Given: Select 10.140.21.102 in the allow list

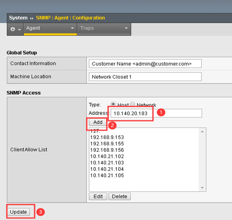Looking at the screenshot, I should click(x=107, y=156).
